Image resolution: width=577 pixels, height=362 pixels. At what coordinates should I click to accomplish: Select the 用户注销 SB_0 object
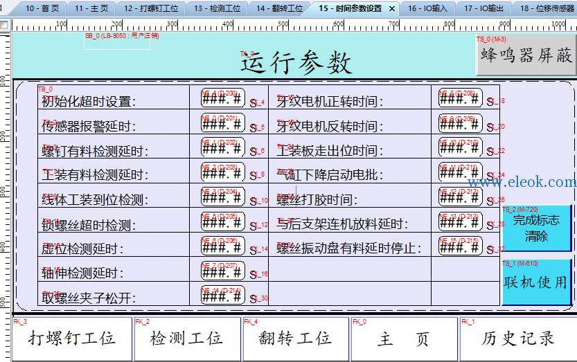(x=117, y=41)
